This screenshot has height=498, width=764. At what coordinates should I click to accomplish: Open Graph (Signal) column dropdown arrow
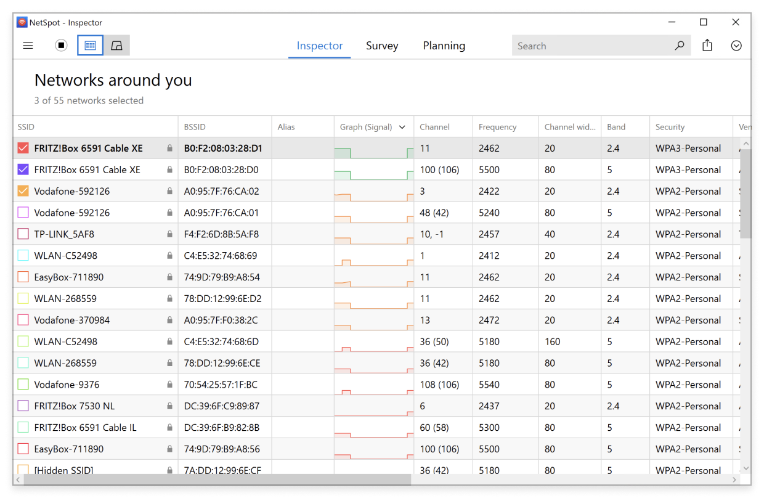coord(402,127)
